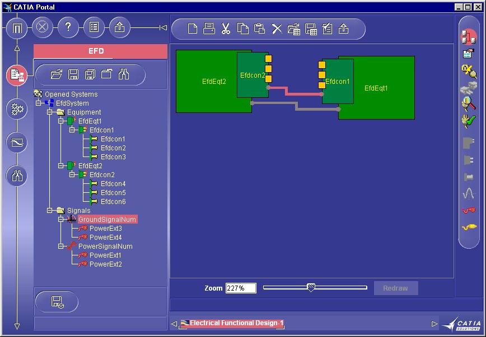
Task: Collapse the PowerSignalNum node
Action: click(x=60, y=246)
